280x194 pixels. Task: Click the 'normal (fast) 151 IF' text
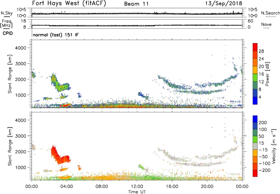(56, 35)
